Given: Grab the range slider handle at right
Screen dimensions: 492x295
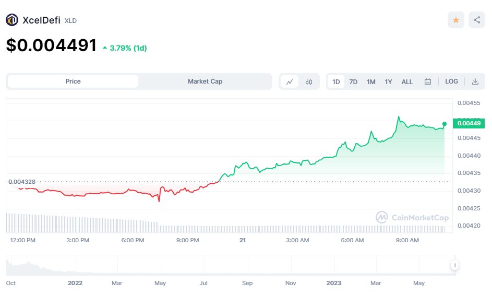Looking at the screenshot, I should 454,265.
